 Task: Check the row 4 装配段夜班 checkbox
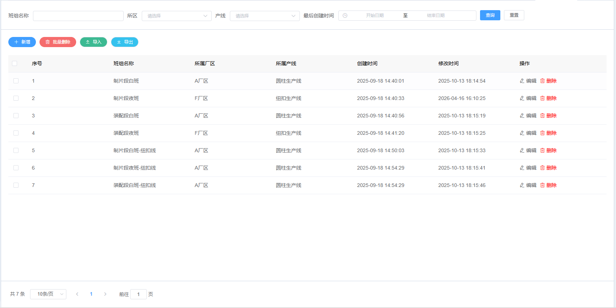16,133
